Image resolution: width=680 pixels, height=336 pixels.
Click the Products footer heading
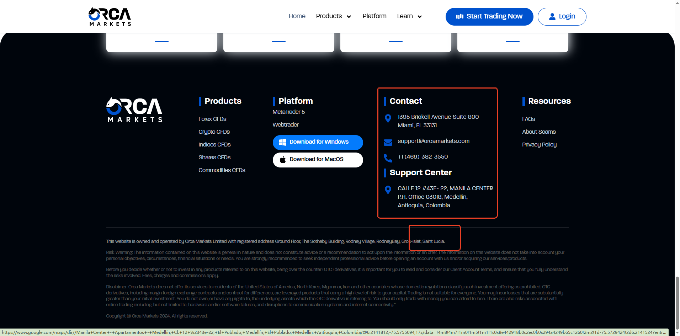coord(223,101)
